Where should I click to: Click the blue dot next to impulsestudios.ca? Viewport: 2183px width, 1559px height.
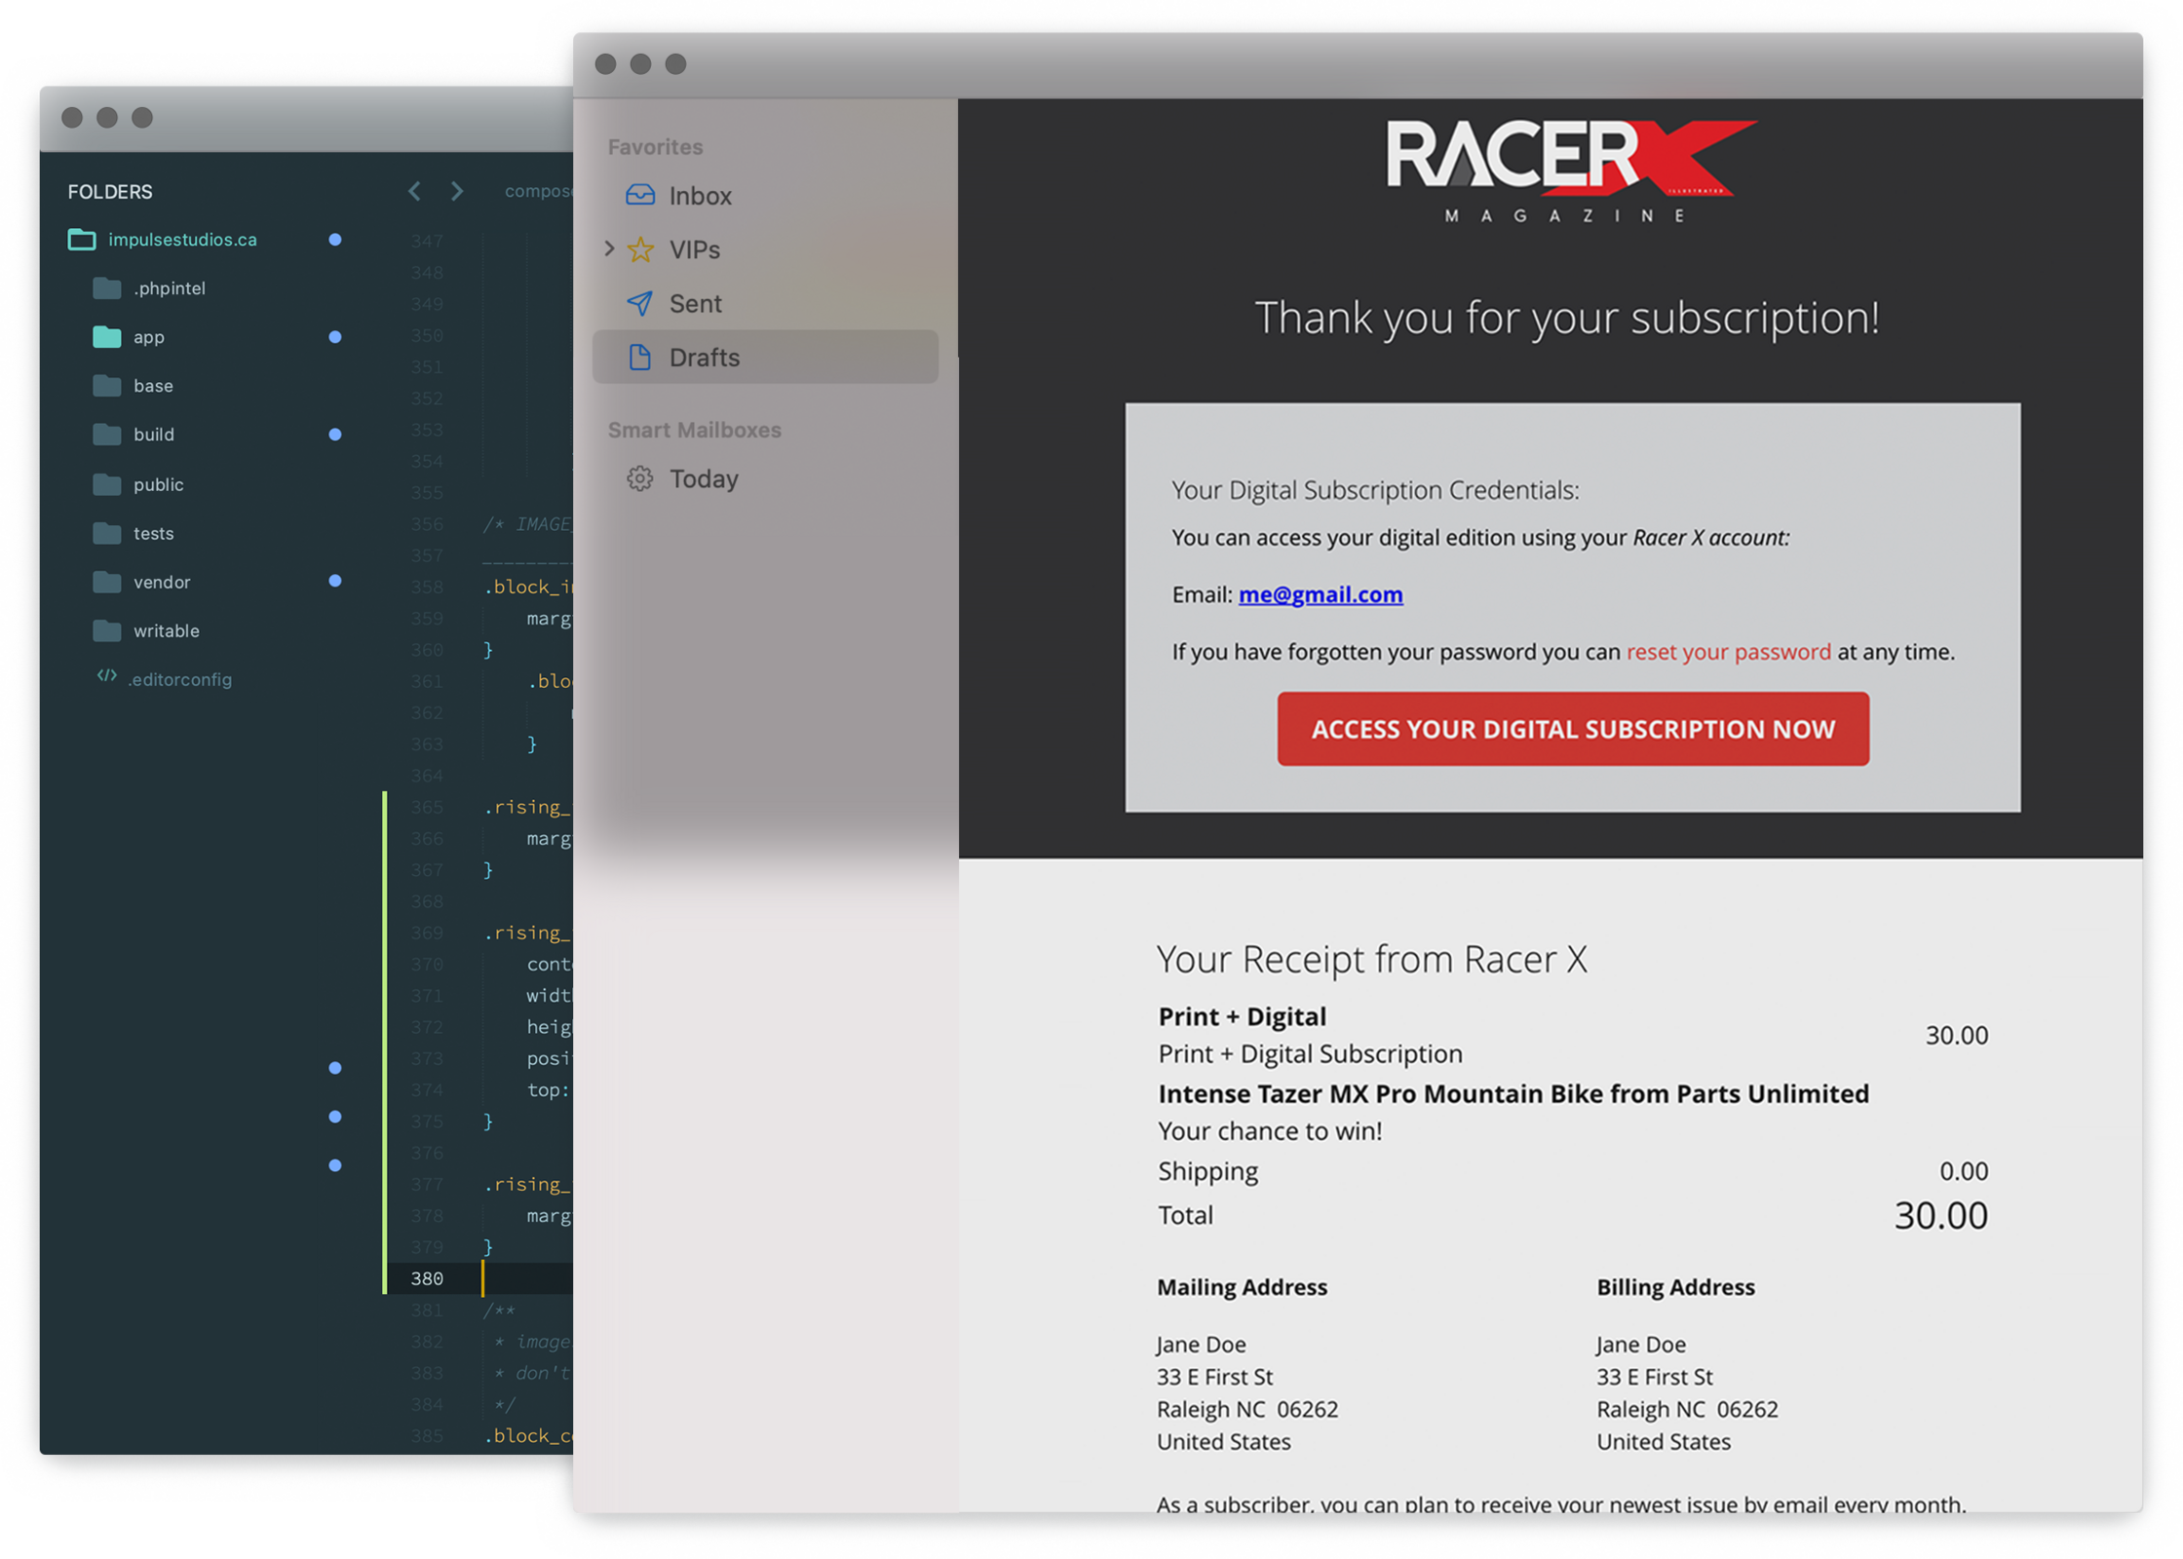tap(335, 240)
